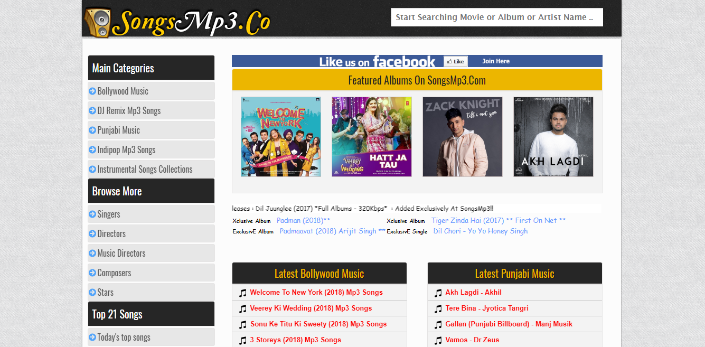Image resolution: width=705 pixels, height=347 pixels.
Task: Click the arrow icon beside DJ Remix Mp3 Songs
Action: 92,110
